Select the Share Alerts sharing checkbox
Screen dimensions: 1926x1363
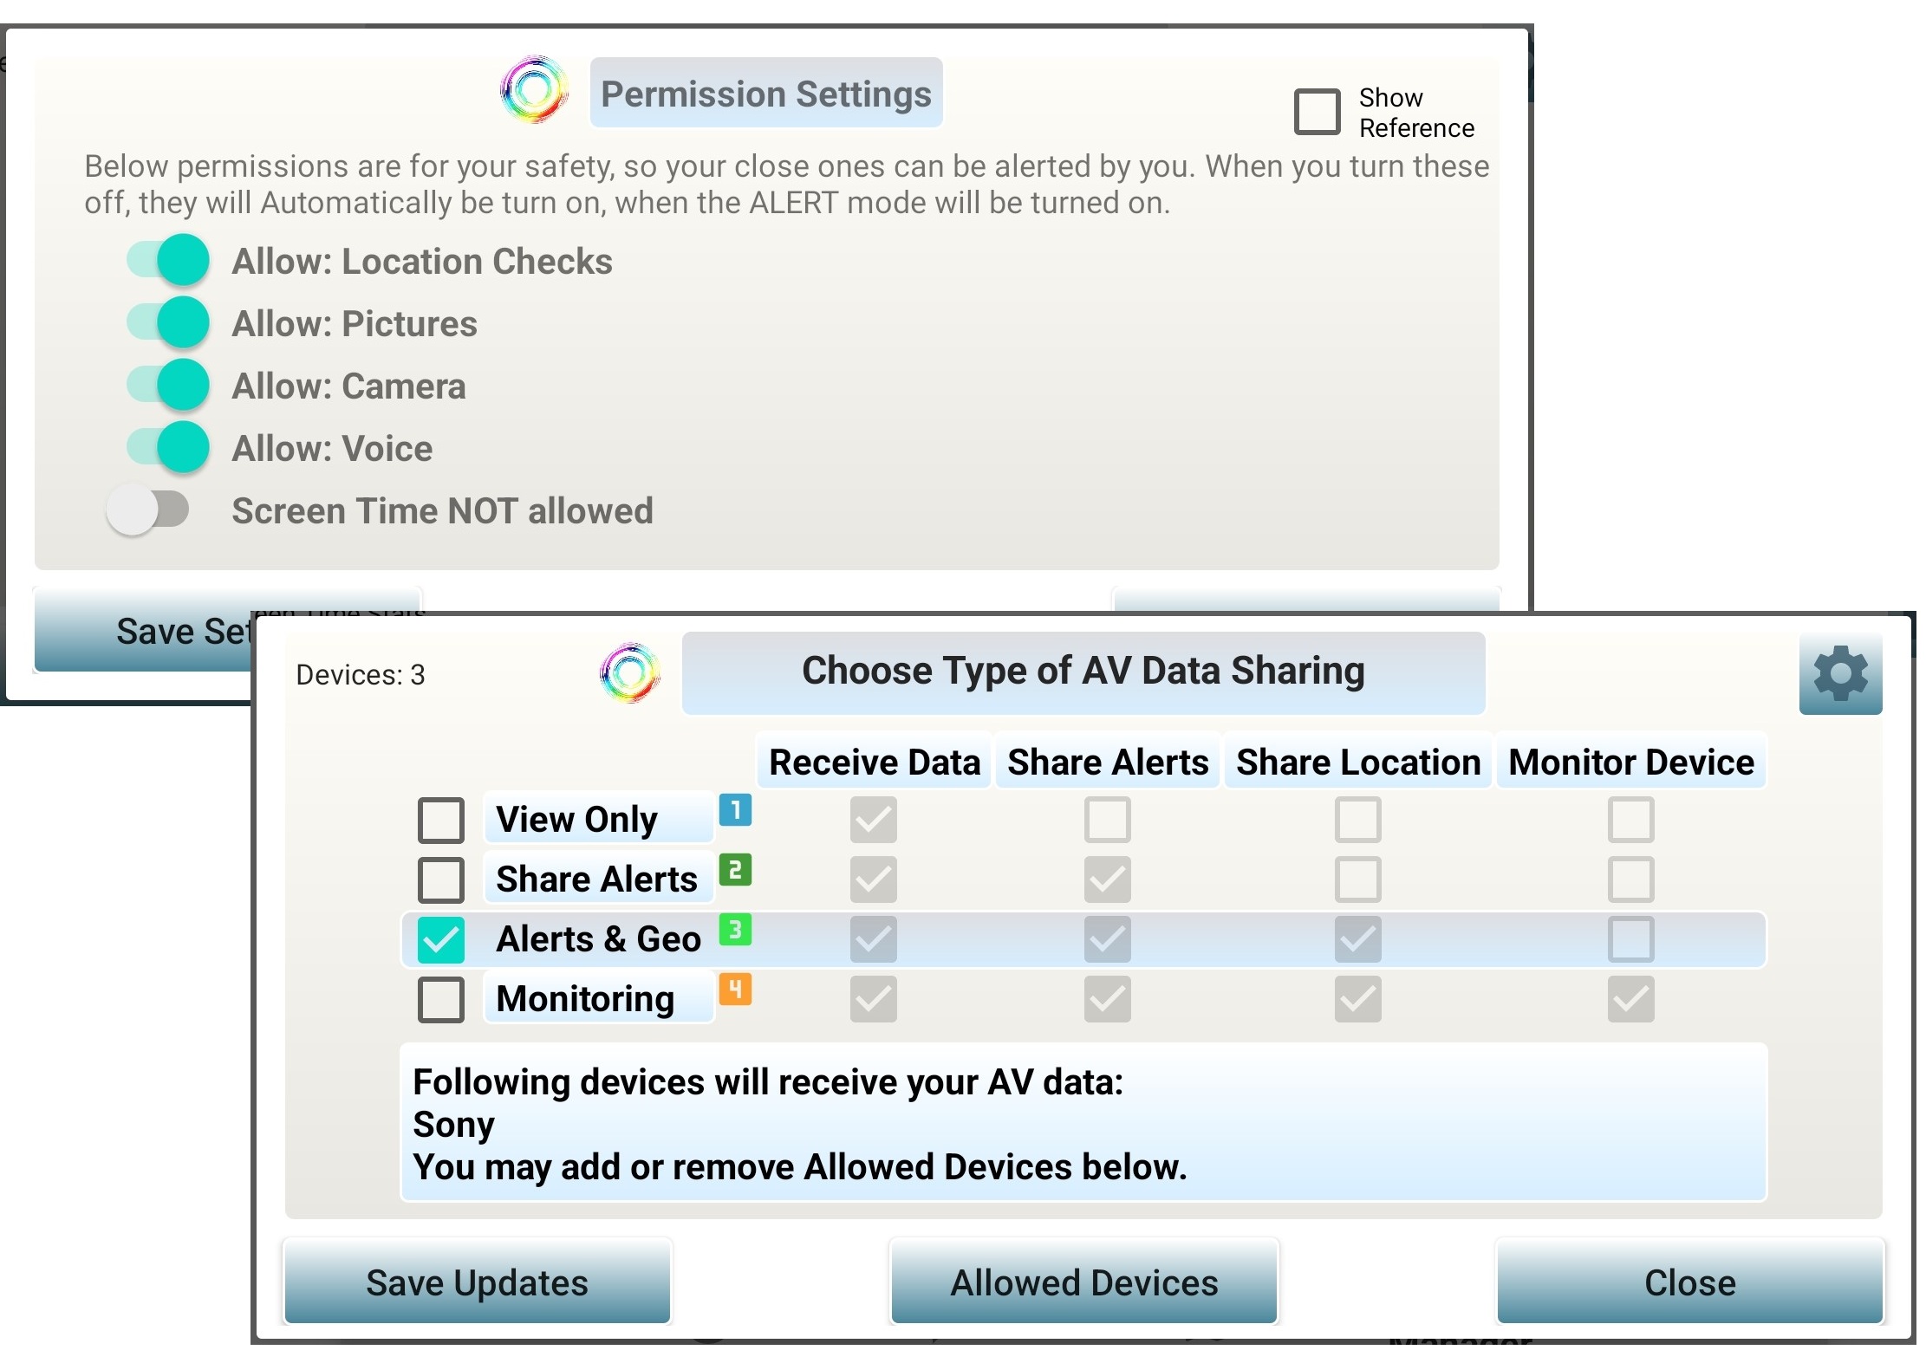click(440, 879)
